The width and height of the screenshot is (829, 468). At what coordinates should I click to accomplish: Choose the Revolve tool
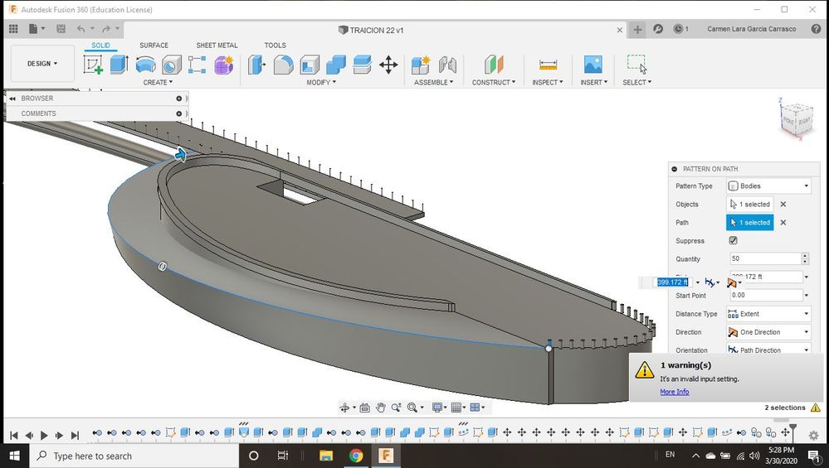point(145,65)
